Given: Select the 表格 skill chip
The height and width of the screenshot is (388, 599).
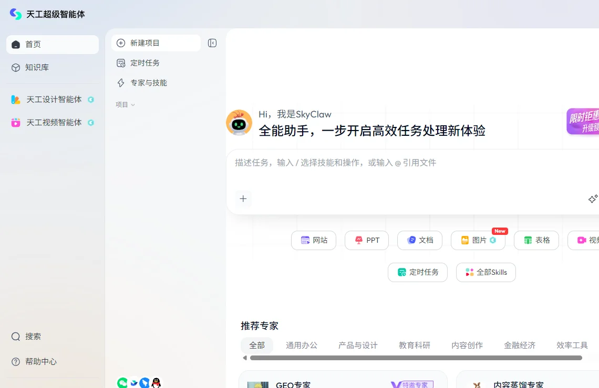Looking at the screenshot, I should (536, 240).
